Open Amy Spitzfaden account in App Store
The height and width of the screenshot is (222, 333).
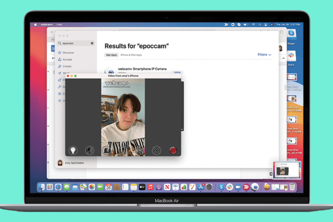(71, 163)
